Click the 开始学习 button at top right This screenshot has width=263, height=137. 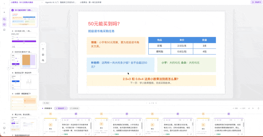[256, 2]
